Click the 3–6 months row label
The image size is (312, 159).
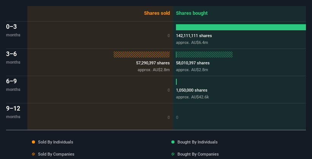point(13,58)
